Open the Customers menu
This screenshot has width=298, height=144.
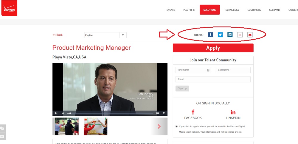(254, 10)
